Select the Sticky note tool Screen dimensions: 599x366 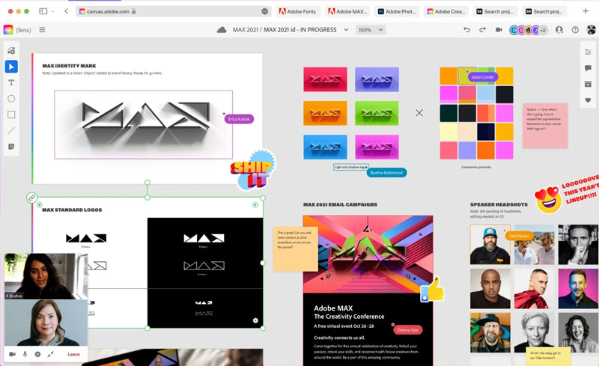pyautogui.click(x=11, y=147)
